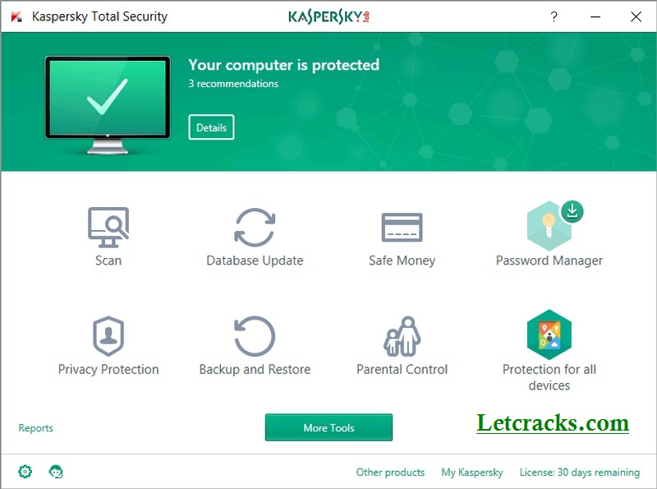Click License: 30 days remaining link
Screen dimensions: 657x489
coord(580,473)
